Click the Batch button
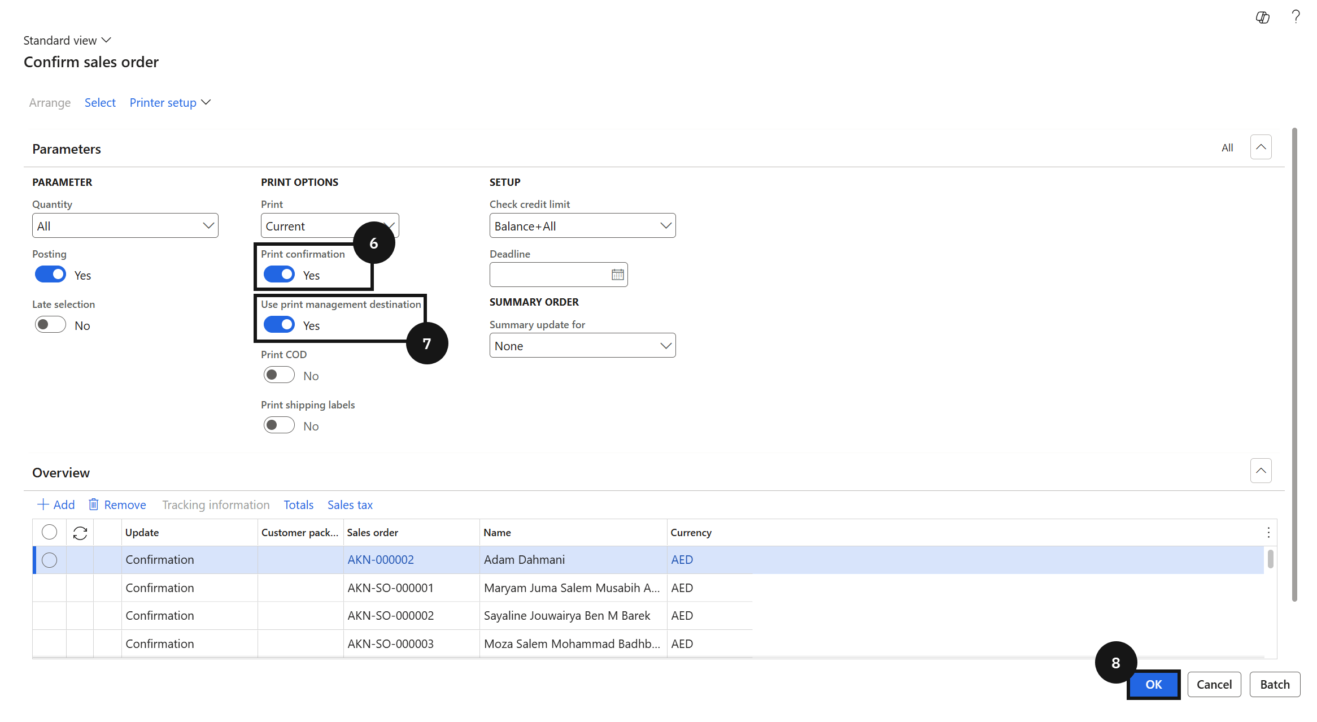Image resolution: width=1317 pixels, height=722 pixels. click(x=1275, y=684)
